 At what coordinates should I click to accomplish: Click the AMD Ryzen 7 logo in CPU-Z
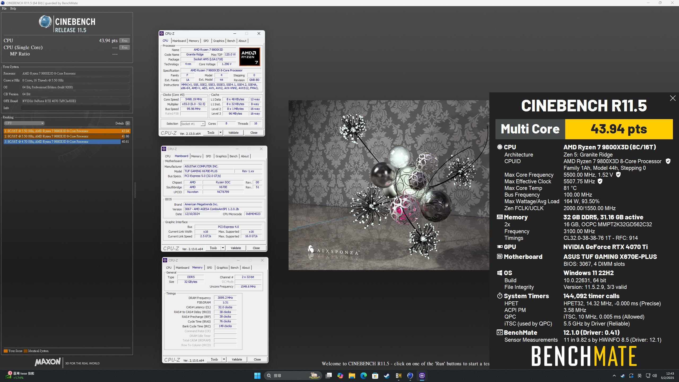click(250, 57)
